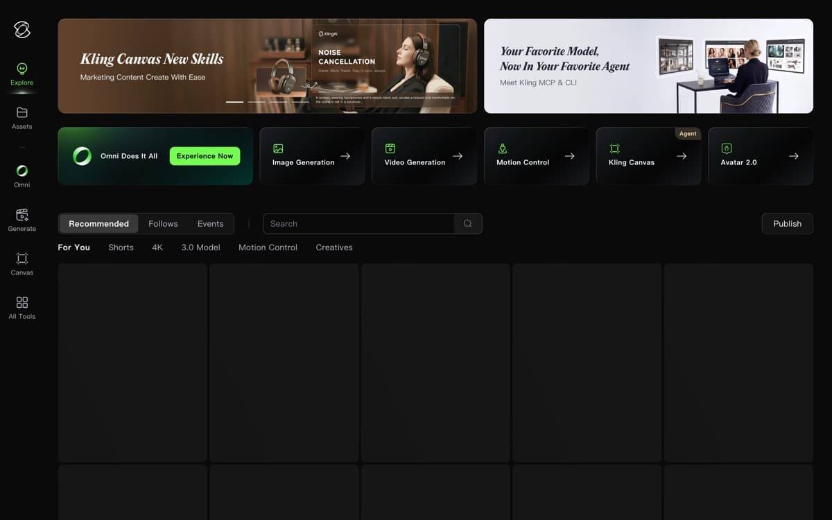Click the search magnifier icon
832x520 pixels.
[468, 223]
